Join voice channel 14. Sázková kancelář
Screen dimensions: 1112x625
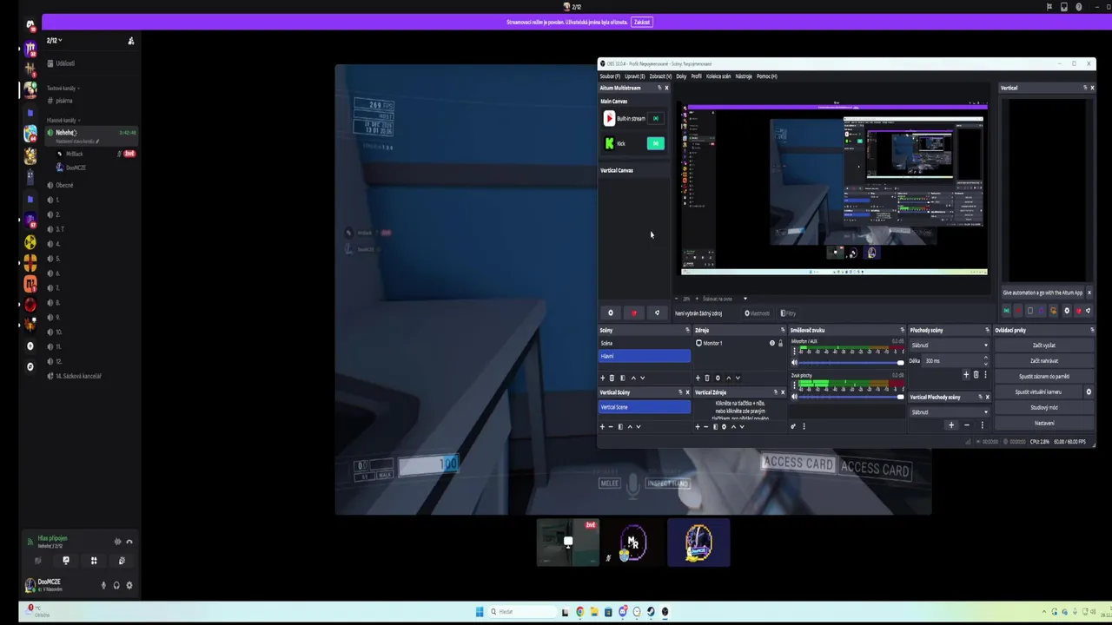tap(78, 376)
